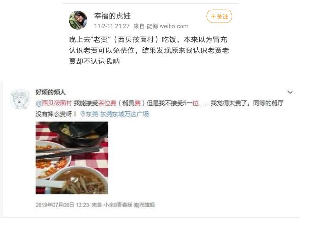Open the @西贝莜面村 mention
This screenshot has height=227, width=322.
point(54,103)
